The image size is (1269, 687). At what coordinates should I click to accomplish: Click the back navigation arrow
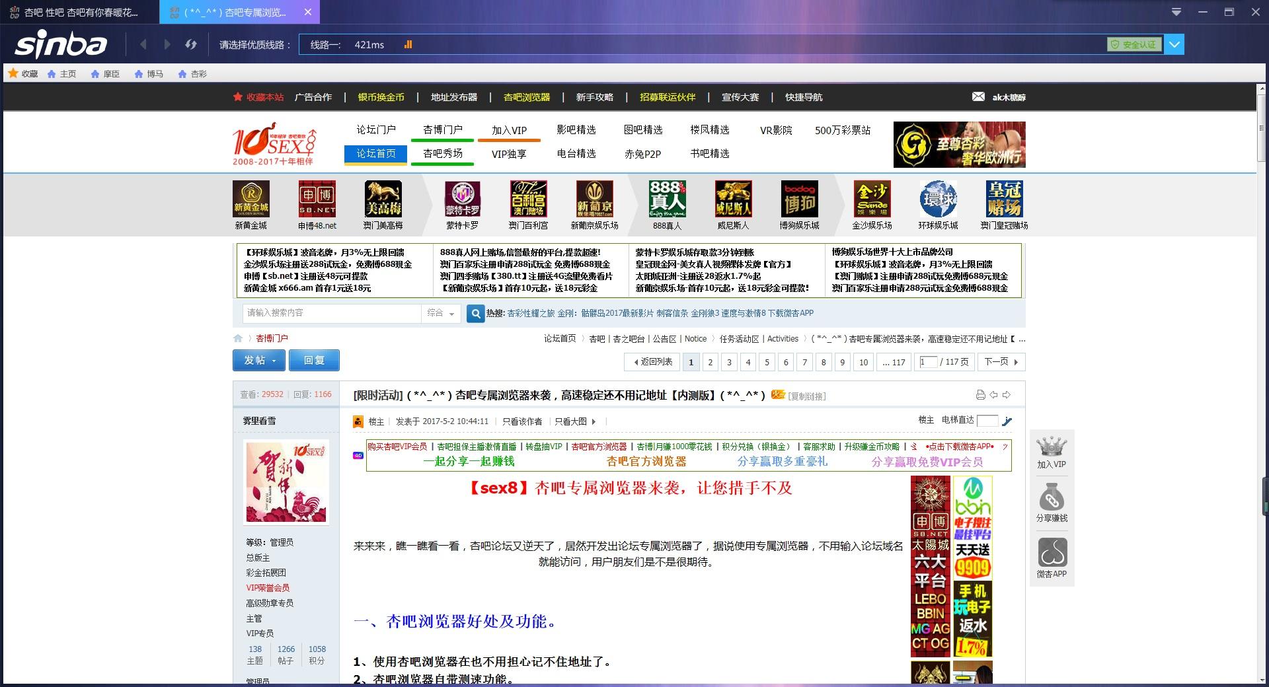(143, 44)
